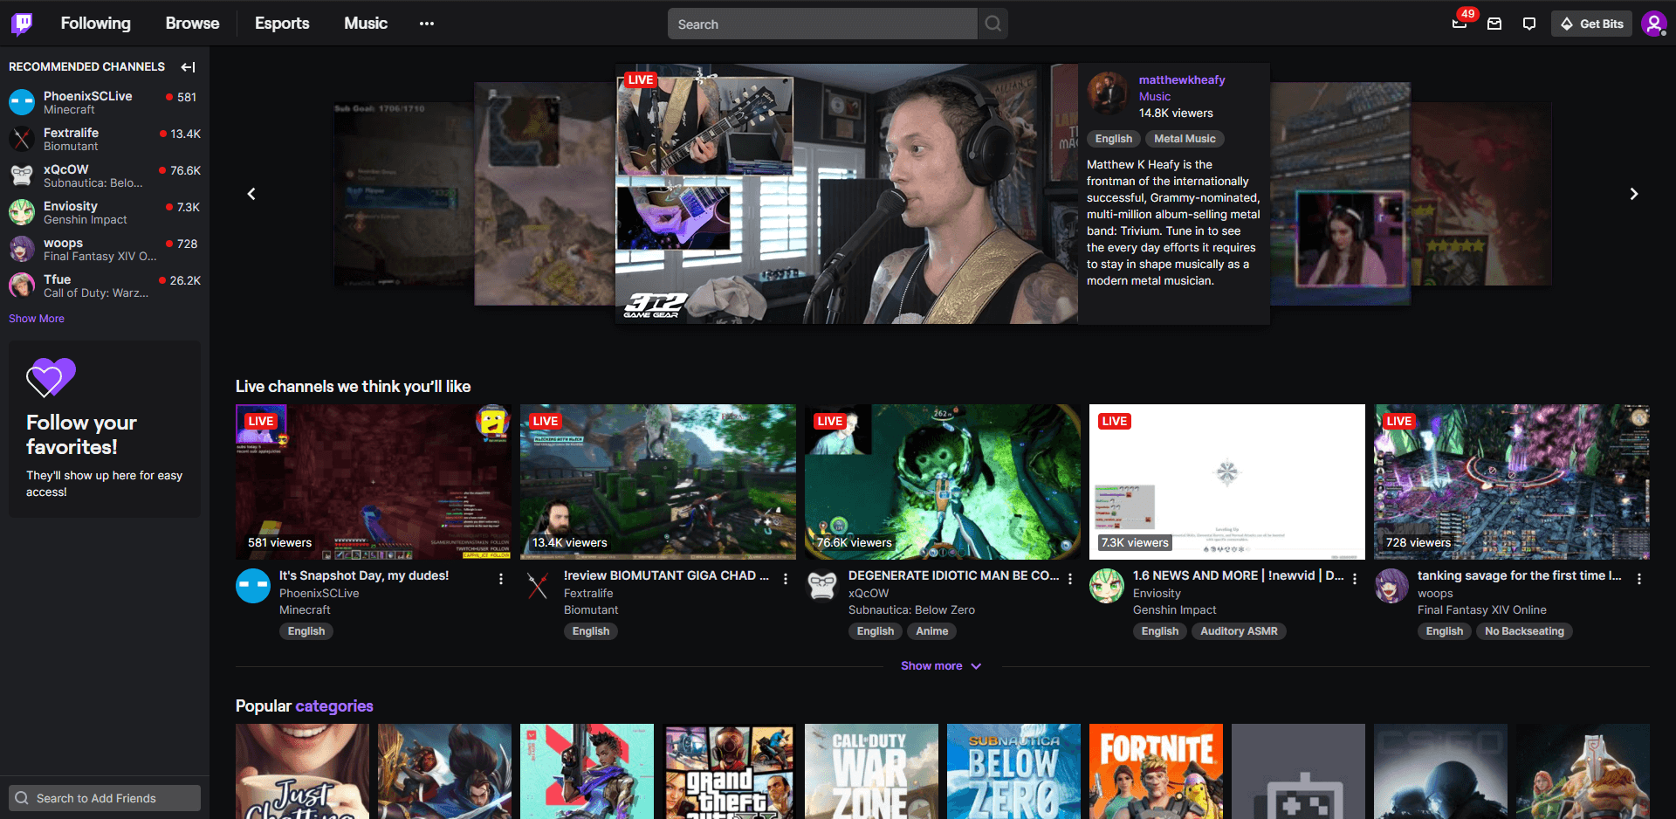Screen dimensions: 1676x819
Task: Open Grand Theft Auto category cover
Action: tap(729, 772)
